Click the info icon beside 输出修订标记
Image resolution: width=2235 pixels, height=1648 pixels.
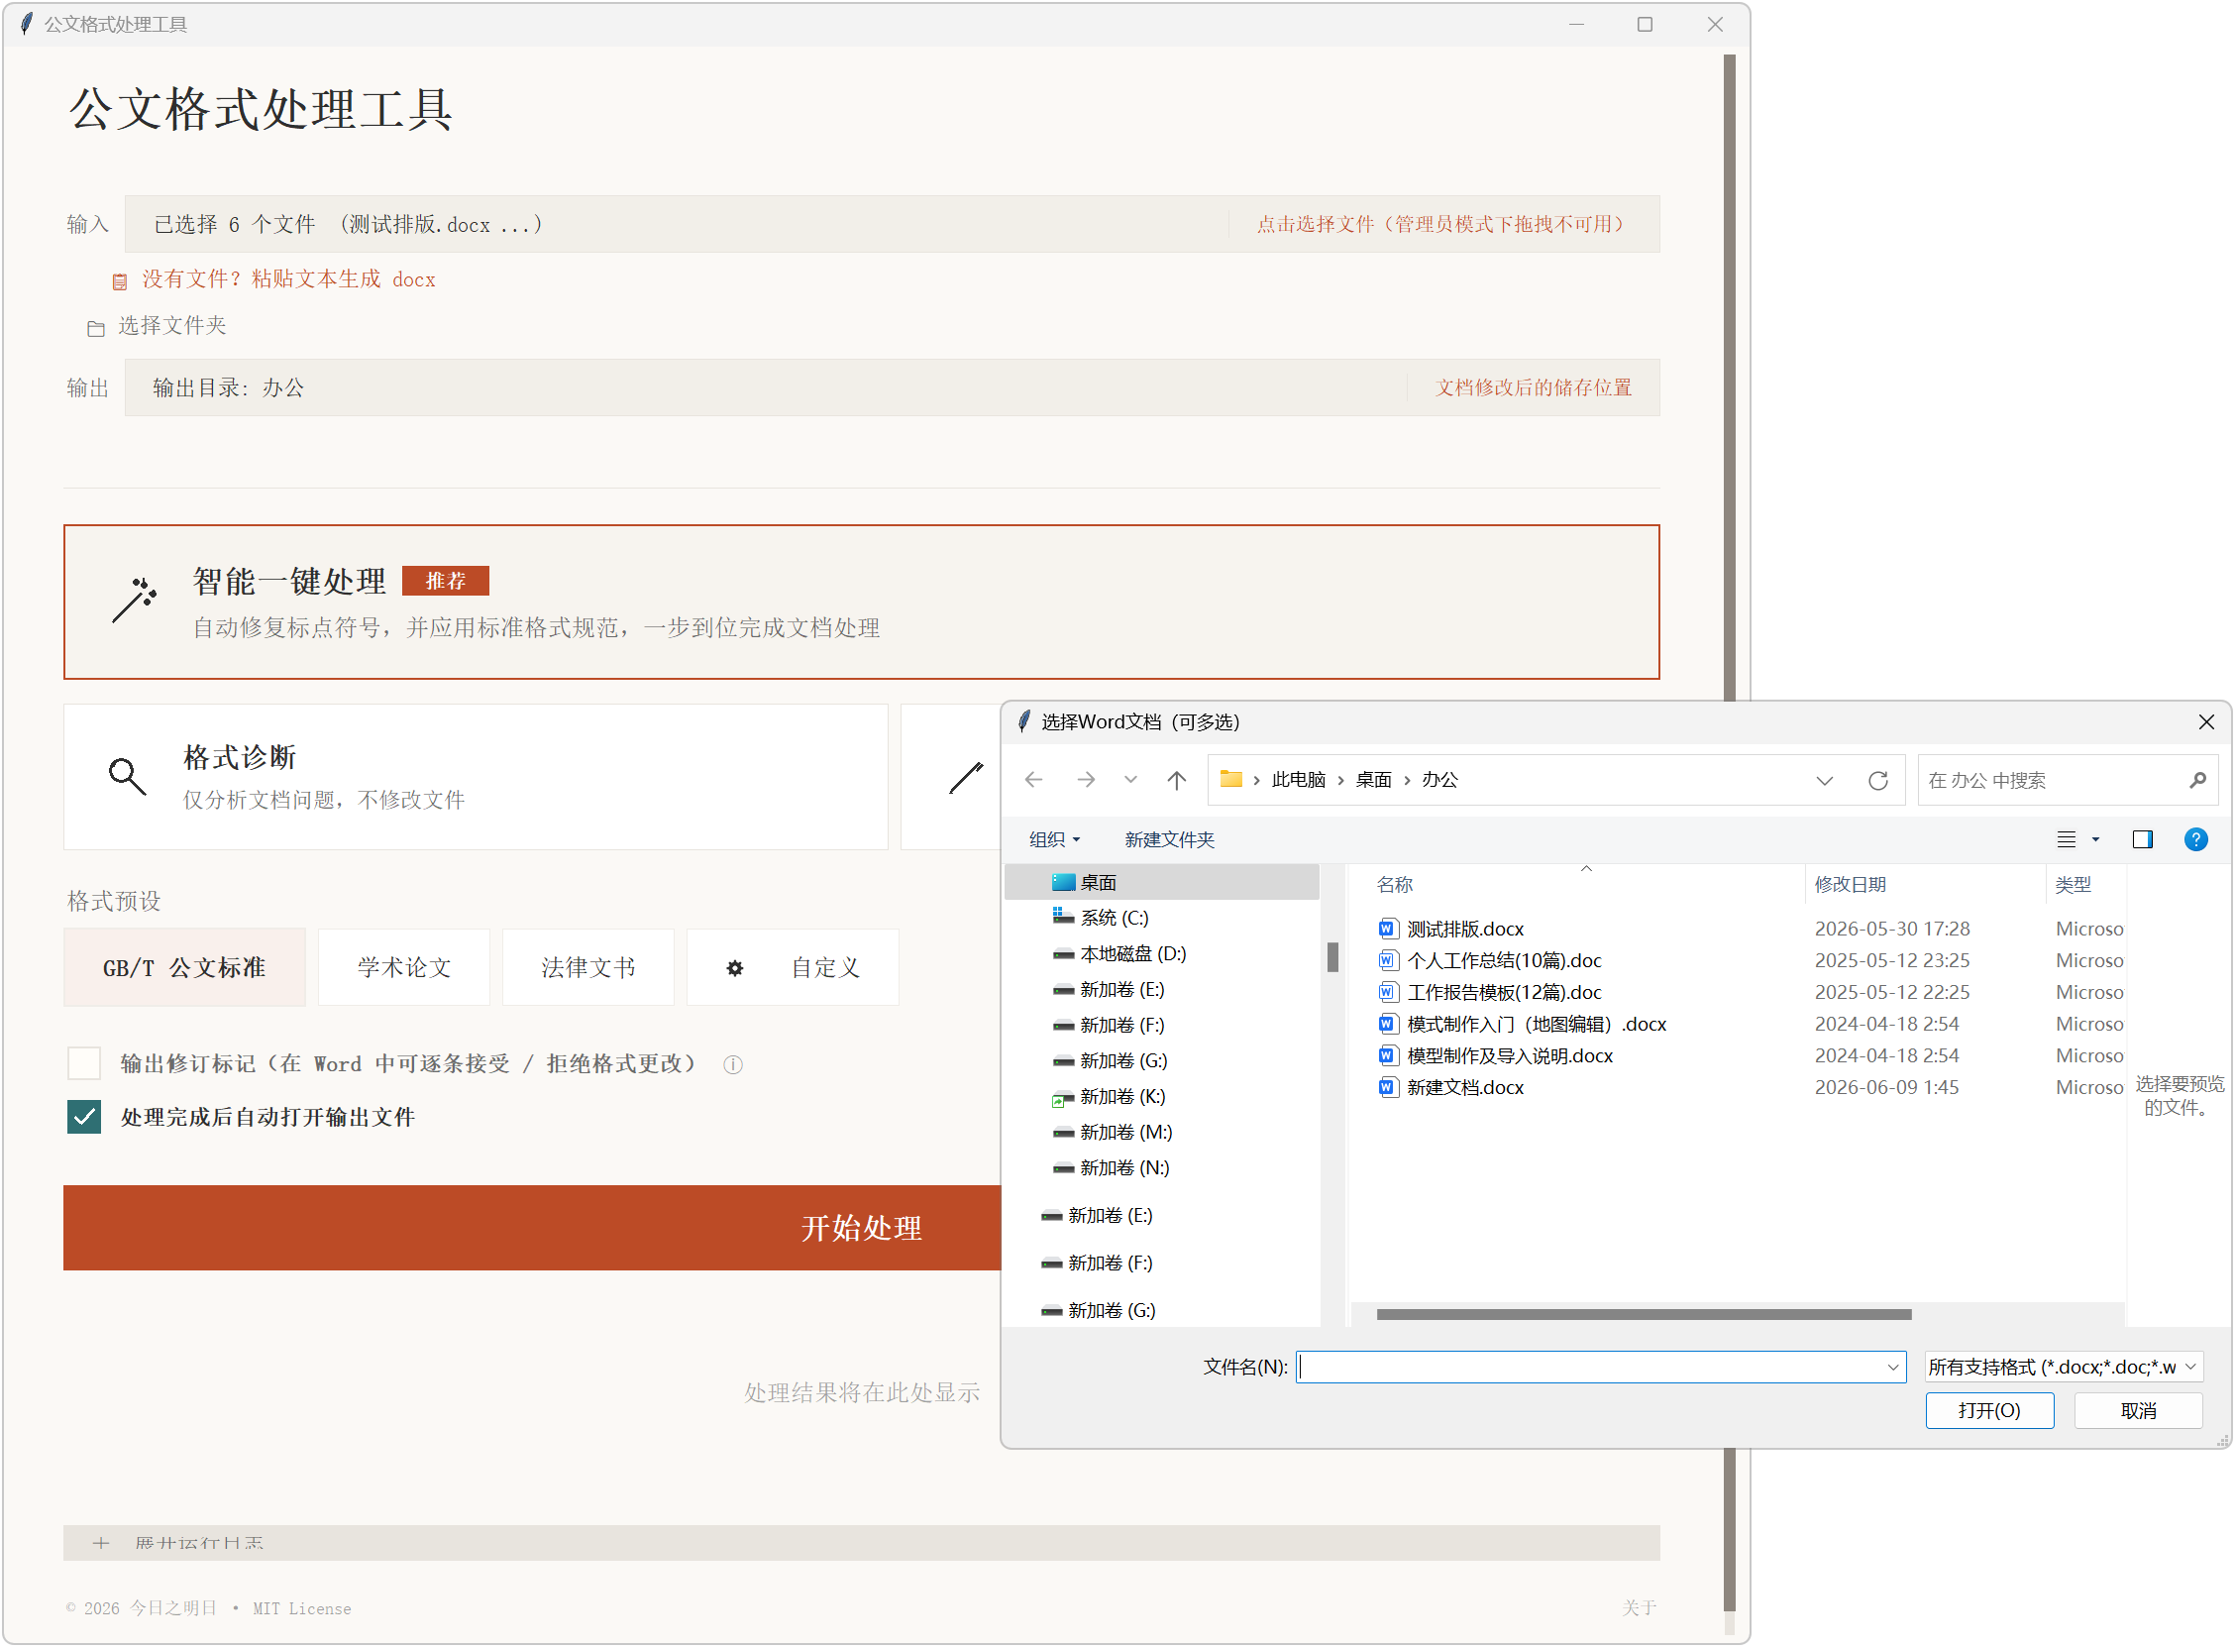point(733,1064)
